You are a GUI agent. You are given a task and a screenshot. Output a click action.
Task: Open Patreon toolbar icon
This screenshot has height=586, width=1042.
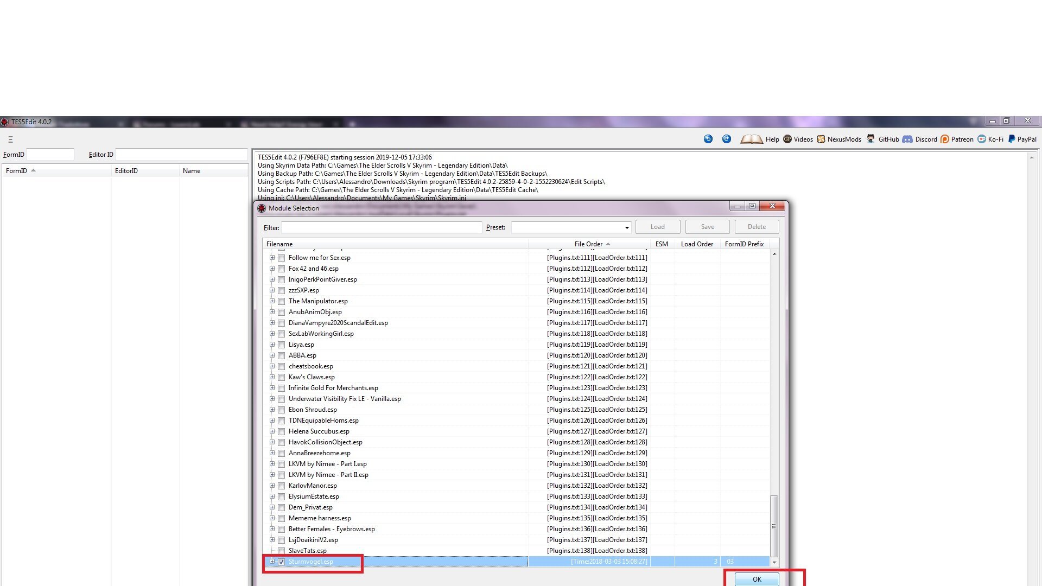tap(945, 139)
